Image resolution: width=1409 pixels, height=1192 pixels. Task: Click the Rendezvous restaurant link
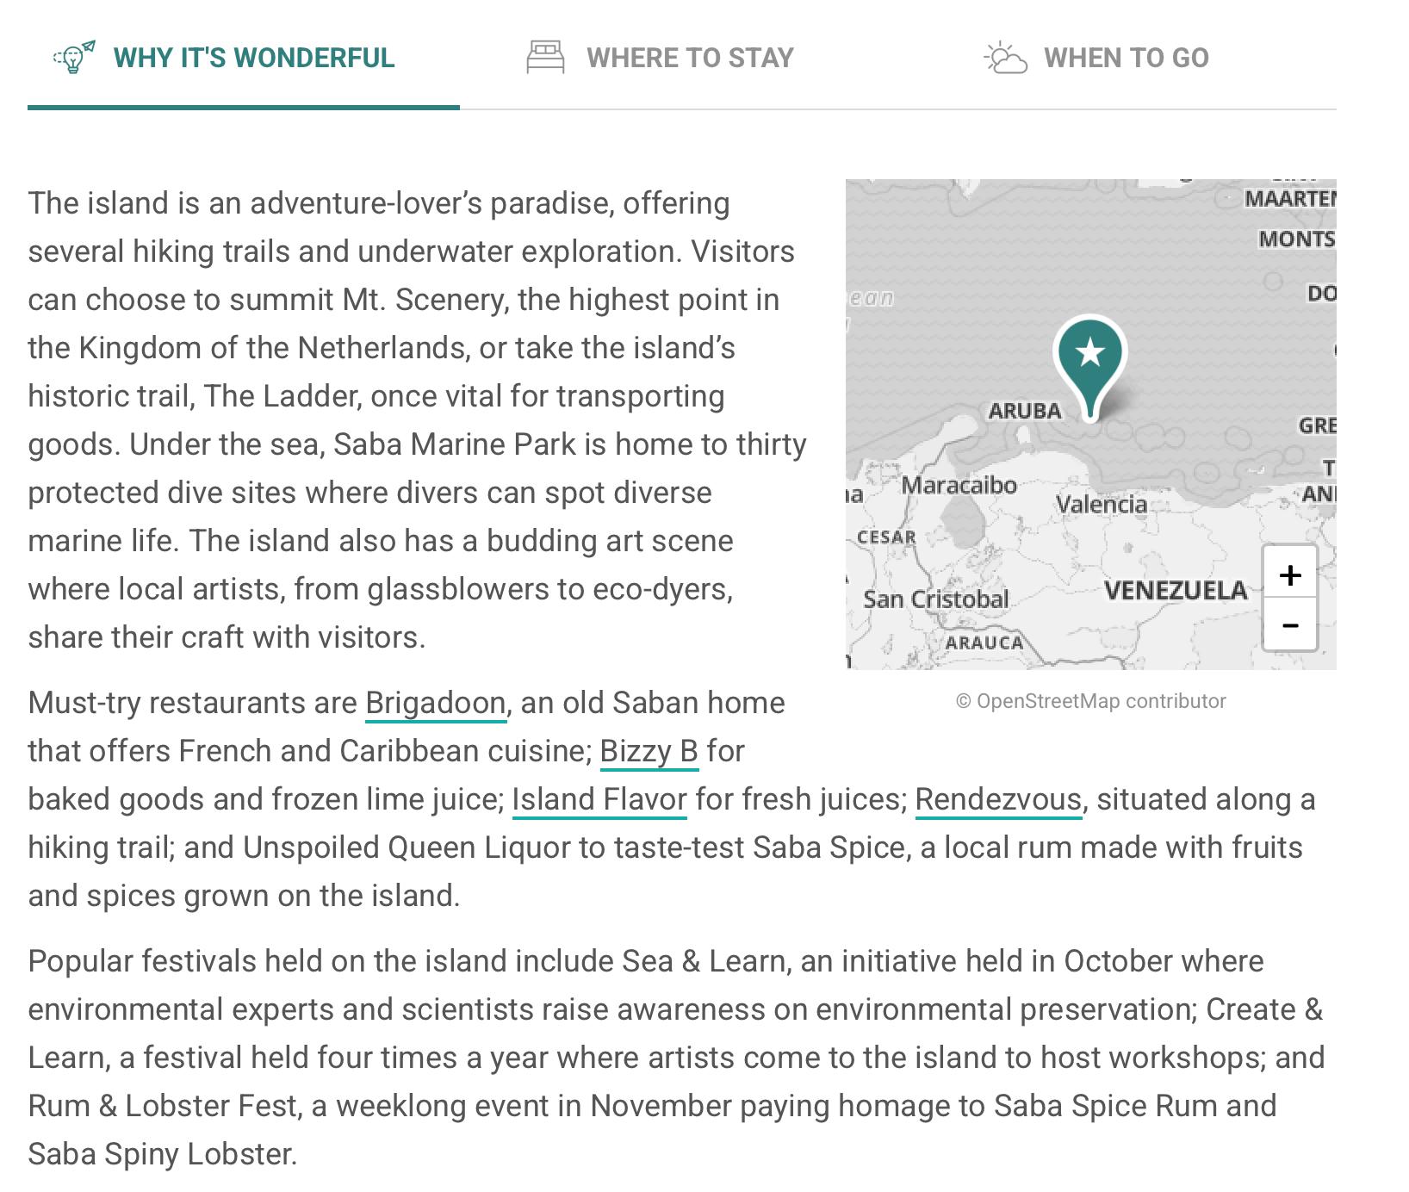pyautogui.click(x=997, y=799)
